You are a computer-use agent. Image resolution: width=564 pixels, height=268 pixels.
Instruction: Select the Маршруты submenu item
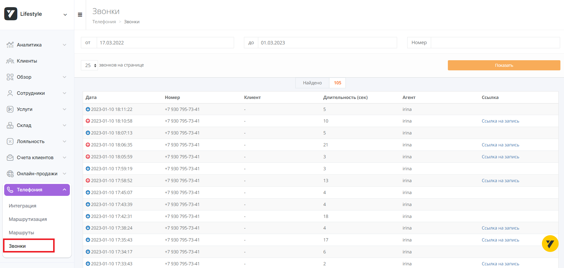(21, 233)
